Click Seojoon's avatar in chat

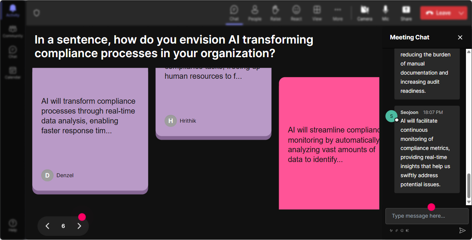coord(391,116)
